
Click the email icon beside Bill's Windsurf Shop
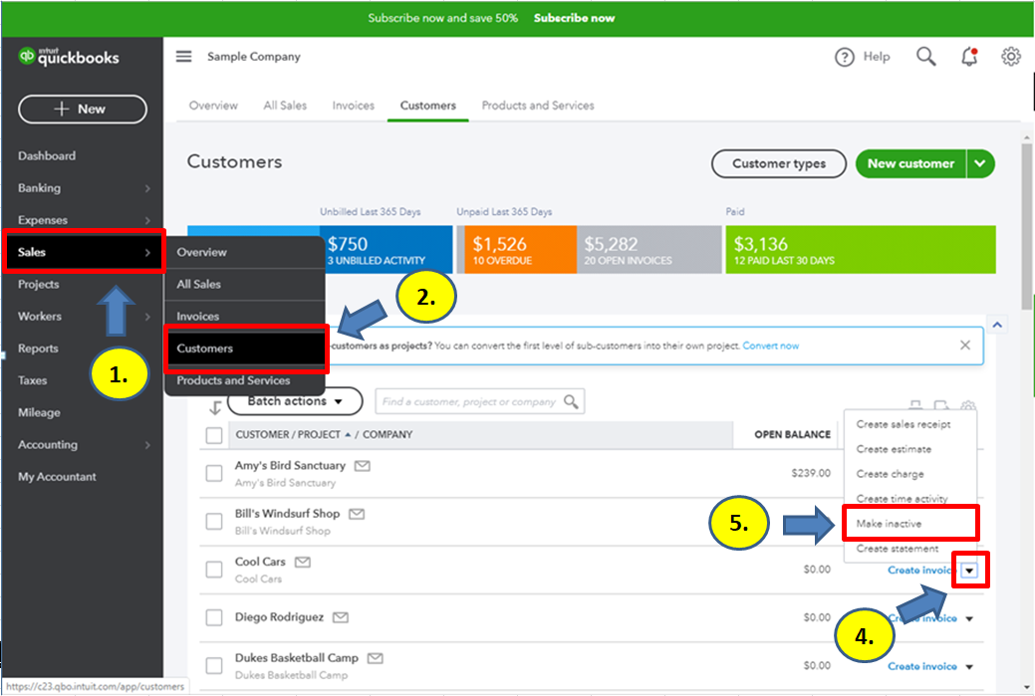point(357,514)
